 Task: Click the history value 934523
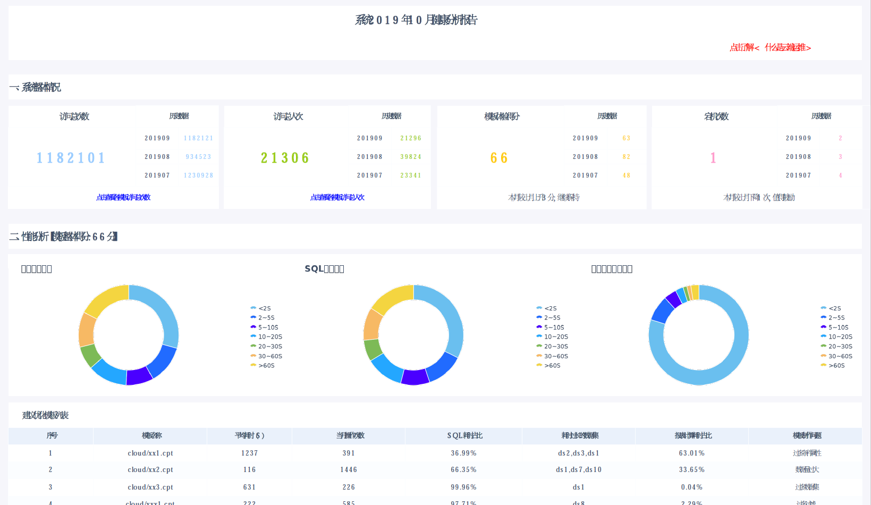[x=198, y=157]
